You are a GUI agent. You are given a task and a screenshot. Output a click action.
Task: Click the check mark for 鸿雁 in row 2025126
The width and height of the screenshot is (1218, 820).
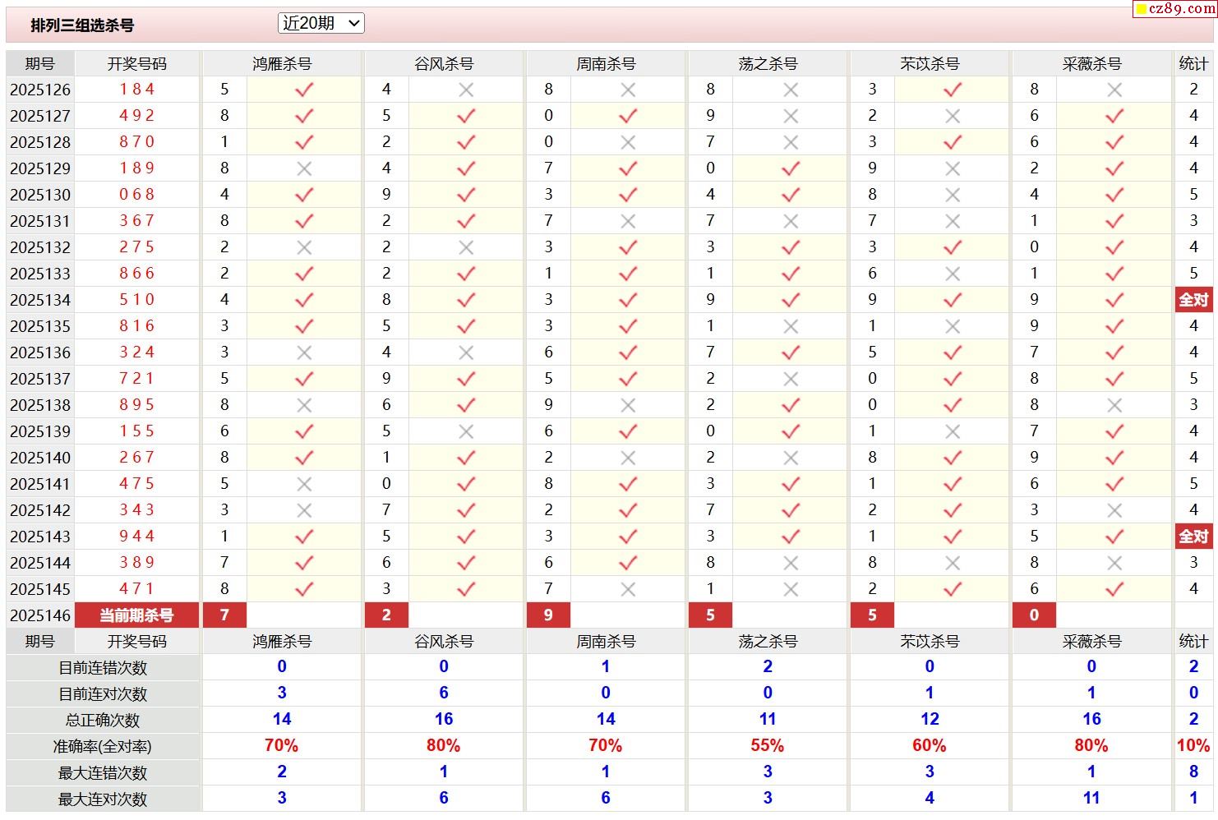coord(304,90)
